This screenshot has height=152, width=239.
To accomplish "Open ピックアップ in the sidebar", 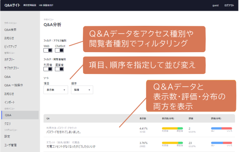I will 10,47.
